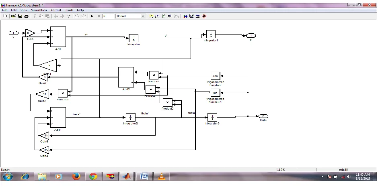
Task: Select the Add2 block
Action: coord(126,77)
